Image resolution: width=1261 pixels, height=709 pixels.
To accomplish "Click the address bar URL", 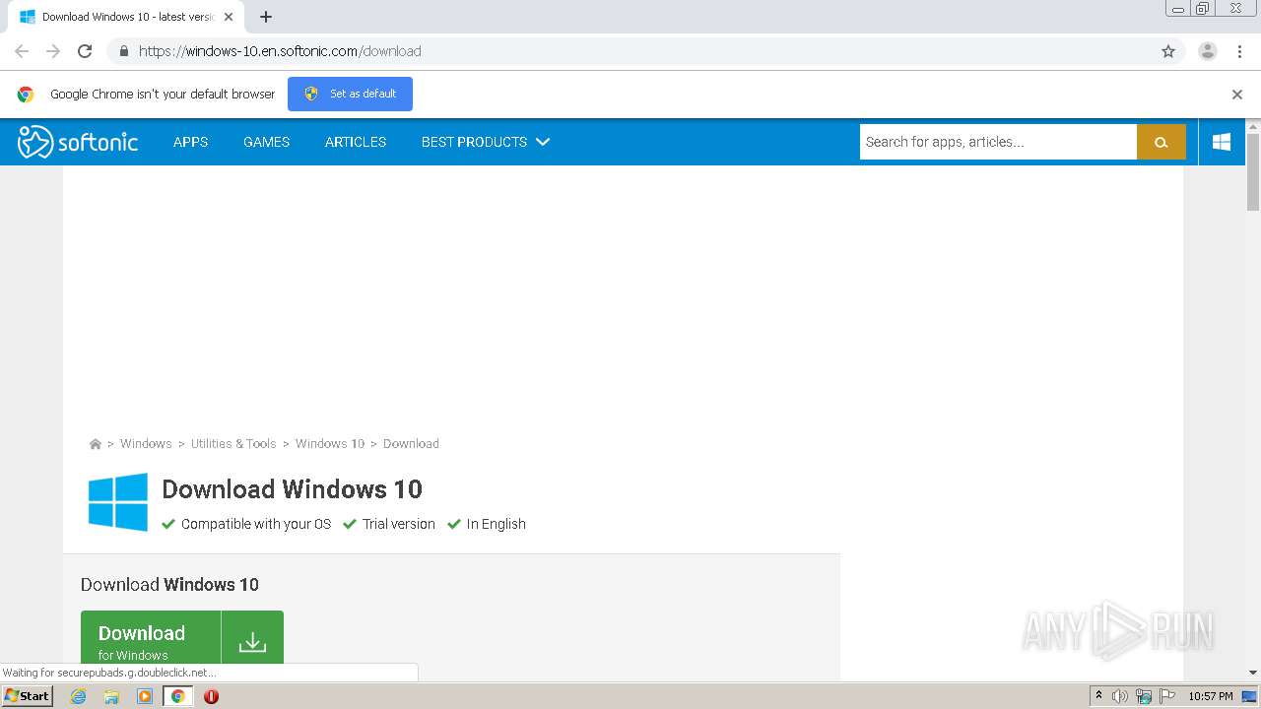I will (280, 51).
